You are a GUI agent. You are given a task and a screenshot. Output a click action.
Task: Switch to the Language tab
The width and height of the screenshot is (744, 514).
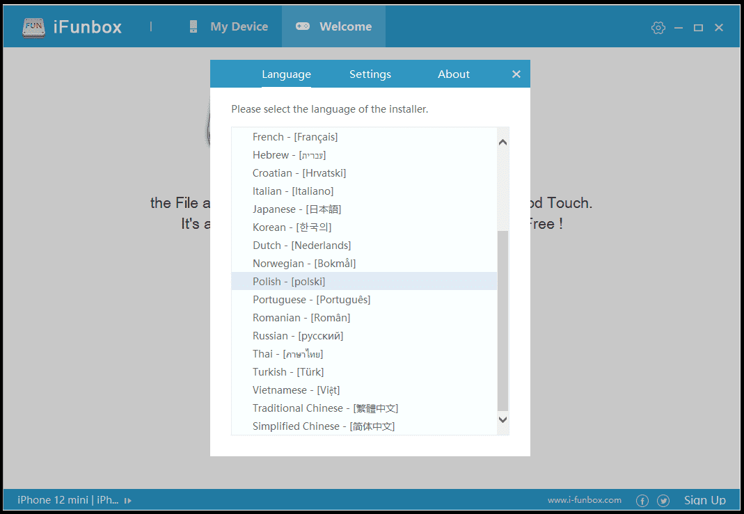pos(286,74)
